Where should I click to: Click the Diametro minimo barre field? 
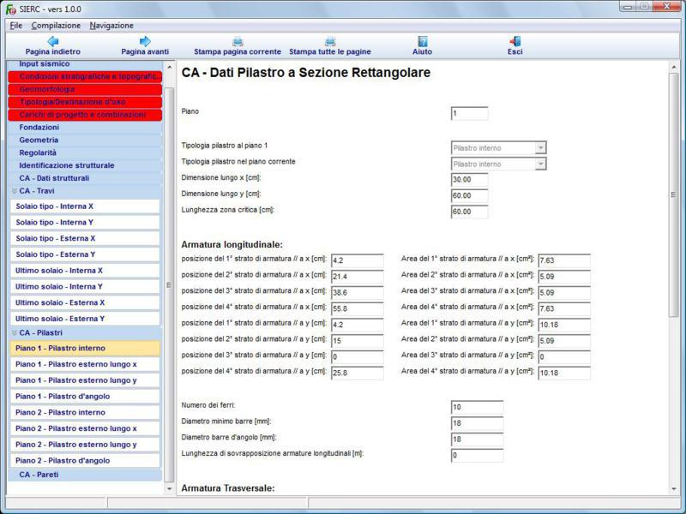tap(478, 423)
